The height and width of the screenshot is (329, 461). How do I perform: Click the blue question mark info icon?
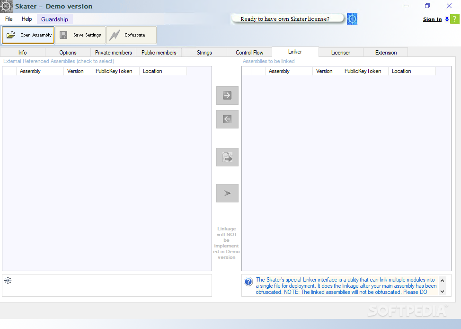tap(248, 282)
